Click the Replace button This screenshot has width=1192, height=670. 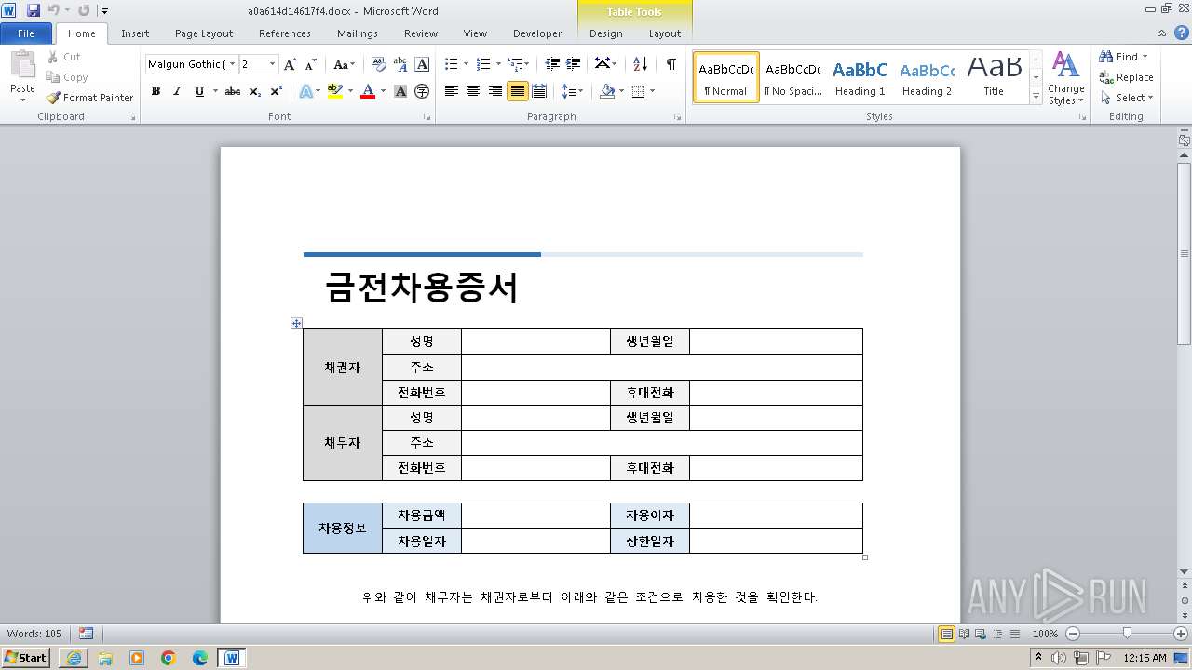coord(1126,77)
